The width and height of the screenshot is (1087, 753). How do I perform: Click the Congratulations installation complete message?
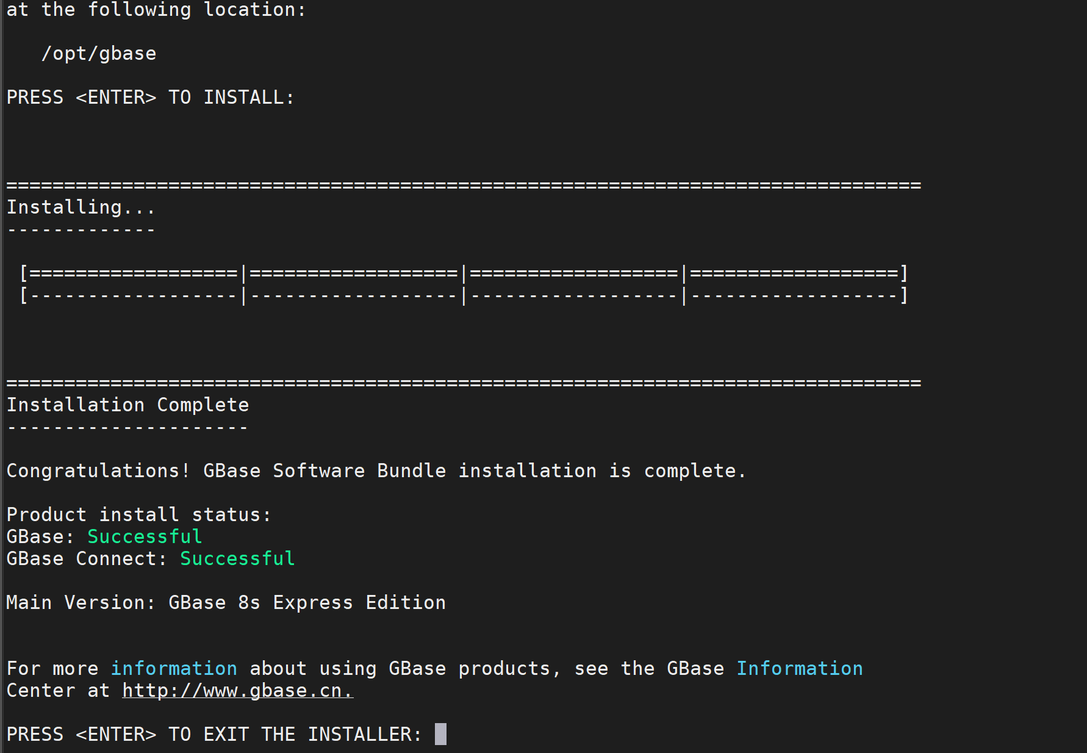click(x=376, y=471)
